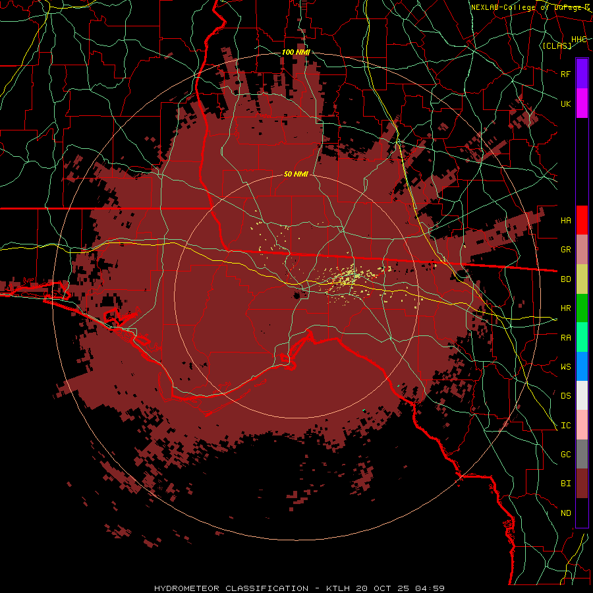The image size is (593, 593).
Task: Click the BD legend label
Action: [x=566, y=279]
